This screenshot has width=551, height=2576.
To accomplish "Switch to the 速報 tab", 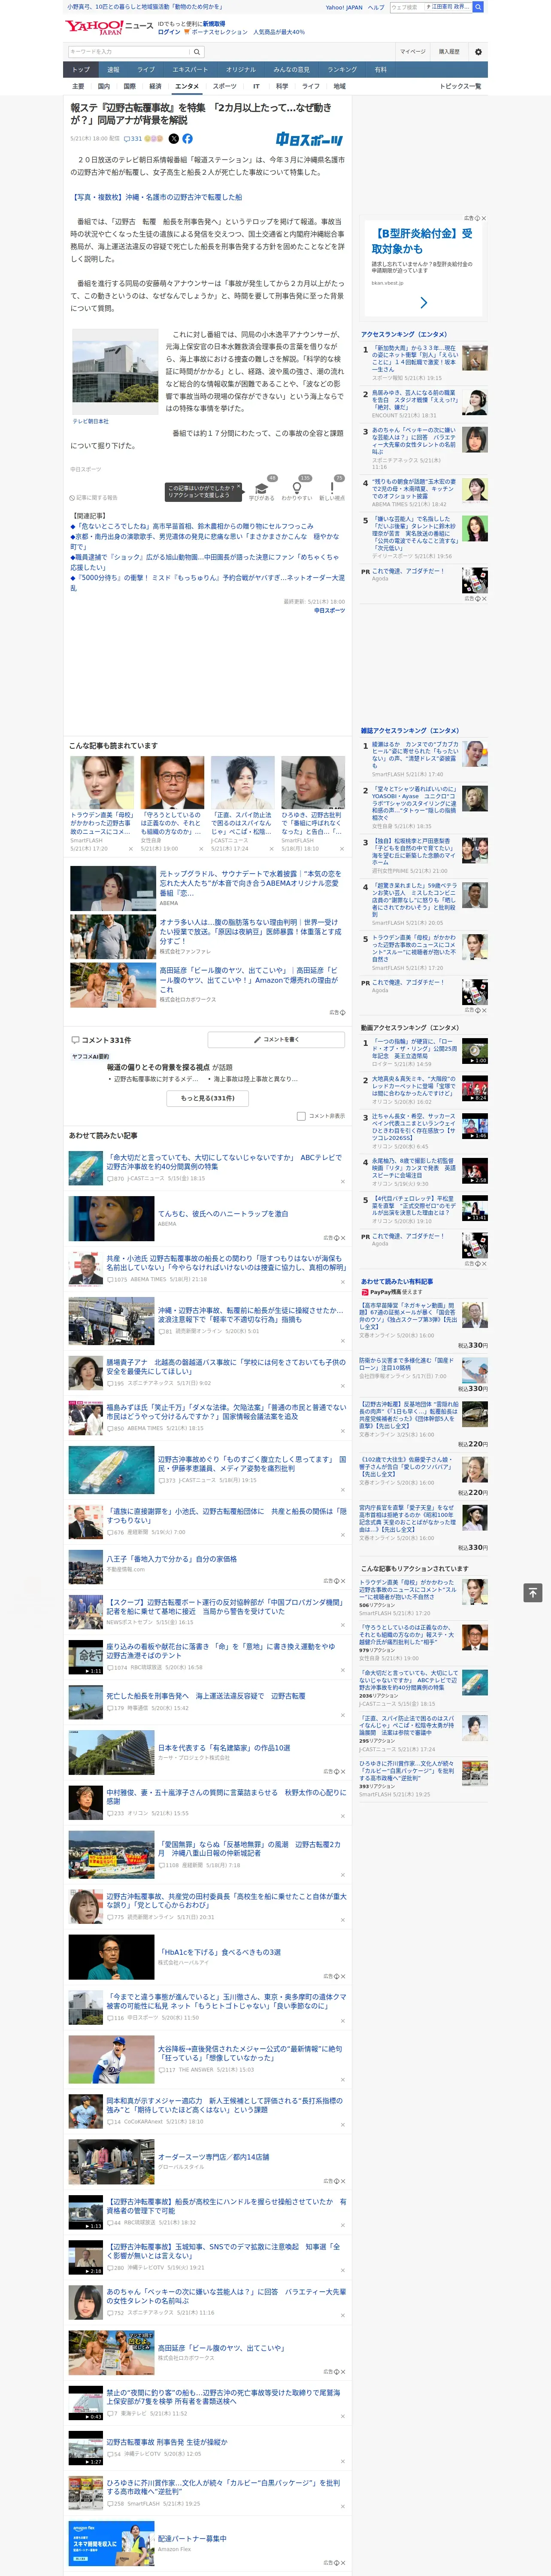I will (113, 70).
